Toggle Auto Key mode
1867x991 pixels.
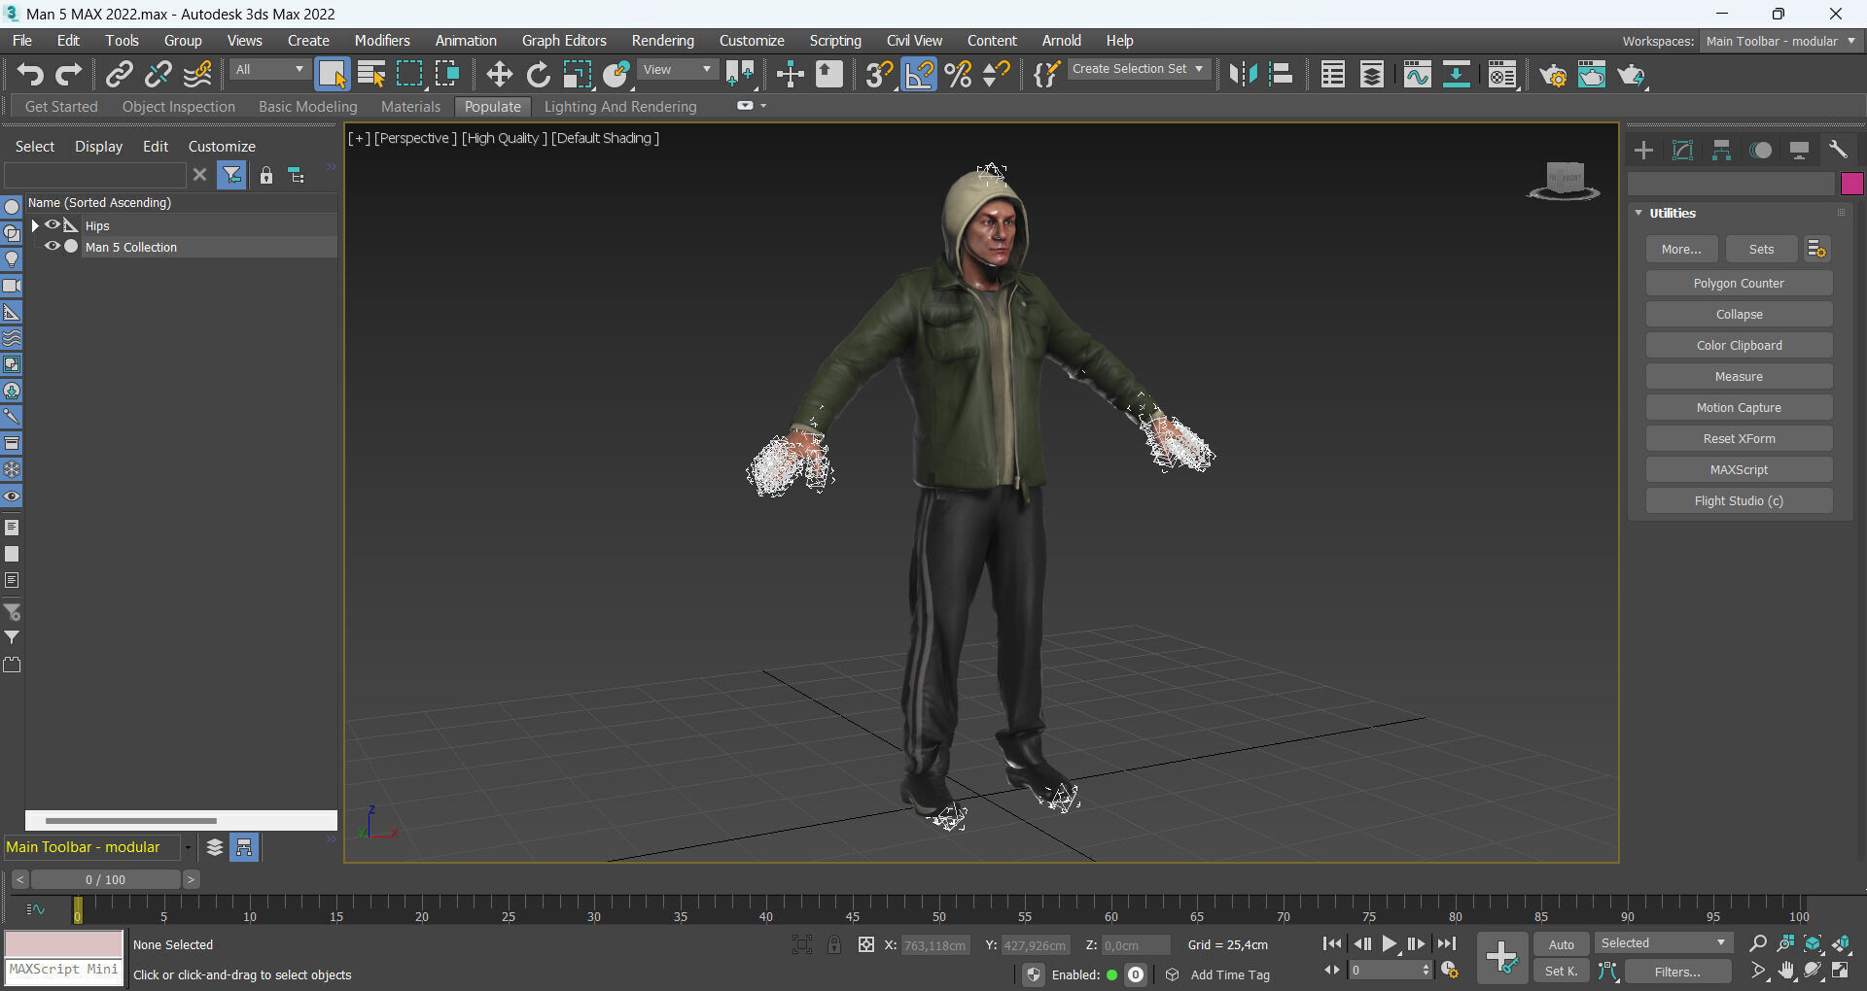click(x=1561, y=944)
